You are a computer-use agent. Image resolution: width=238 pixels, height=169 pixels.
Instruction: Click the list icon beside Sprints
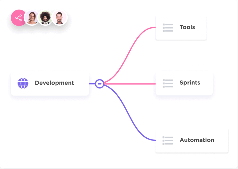coord(168,83)
